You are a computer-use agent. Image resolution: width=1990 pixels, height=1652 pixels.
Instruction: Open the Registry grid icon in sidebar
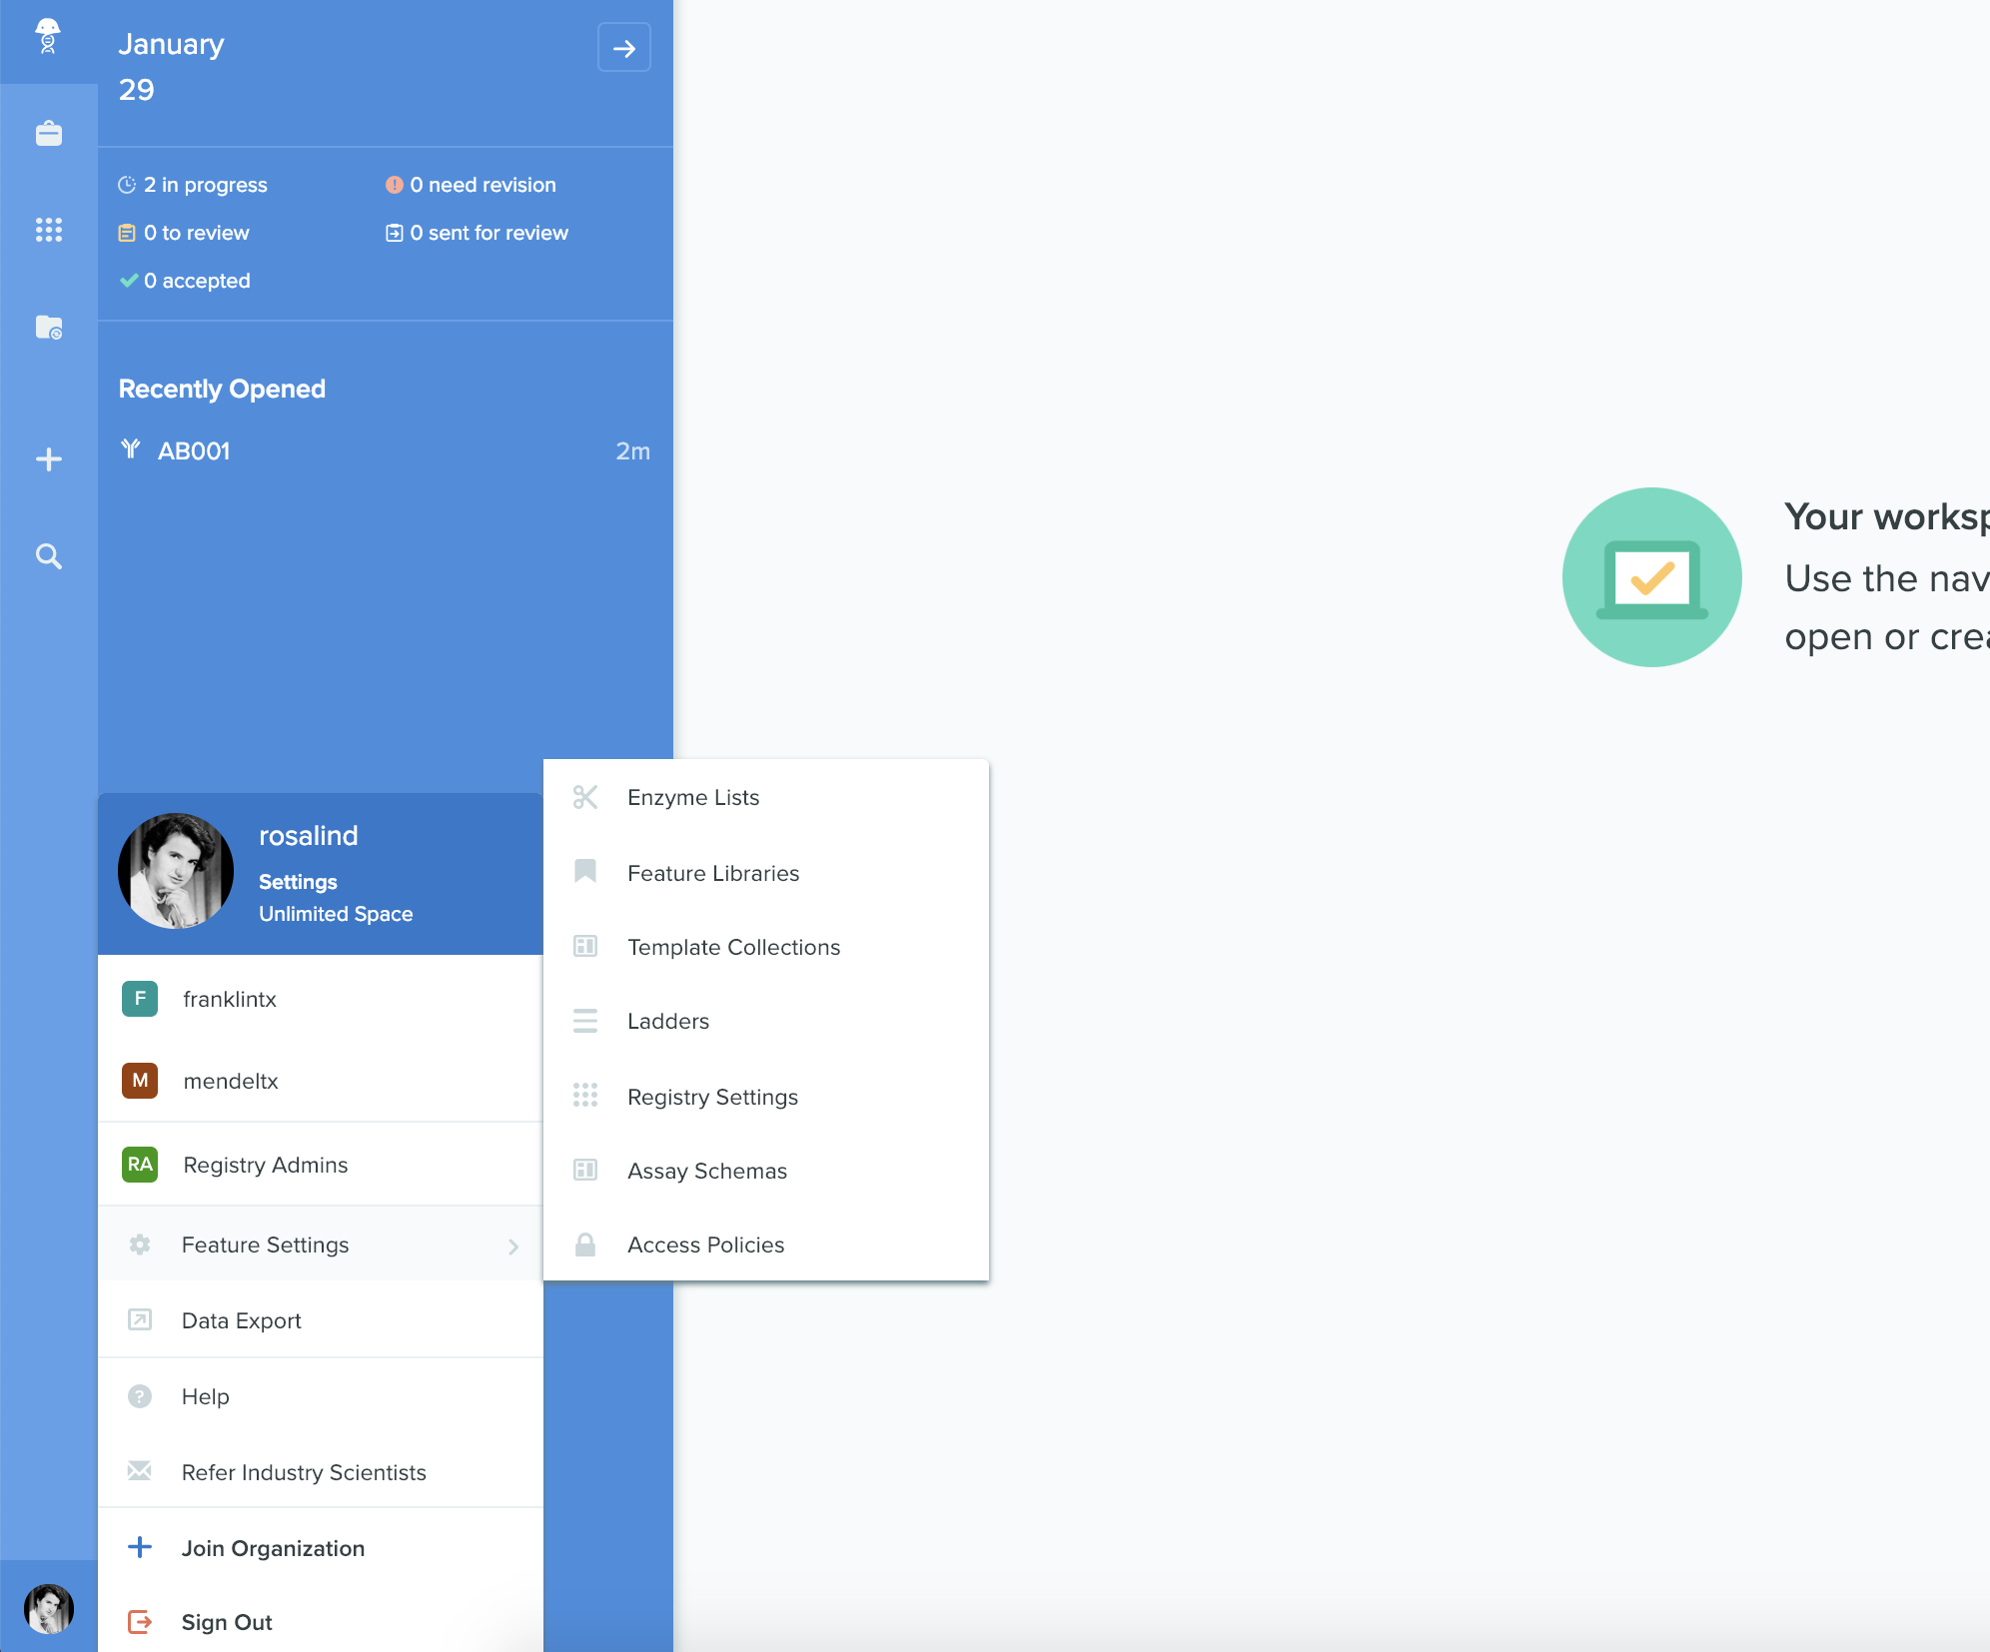coord(49,230)
